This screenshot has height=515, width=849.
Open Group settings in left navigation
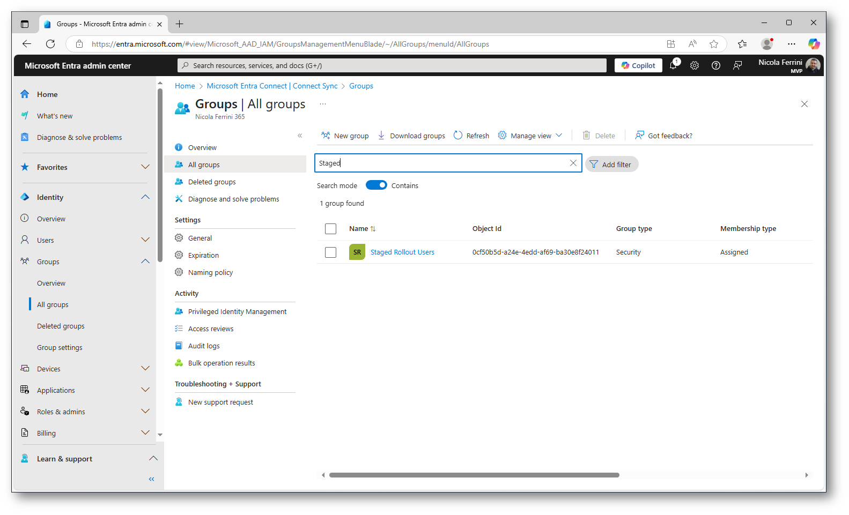point(60,347)
